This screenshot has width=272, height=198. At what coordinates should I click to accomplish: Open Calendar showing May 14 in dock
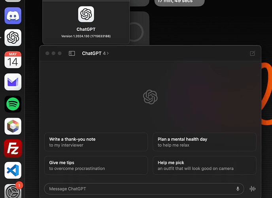coord(13,60)
